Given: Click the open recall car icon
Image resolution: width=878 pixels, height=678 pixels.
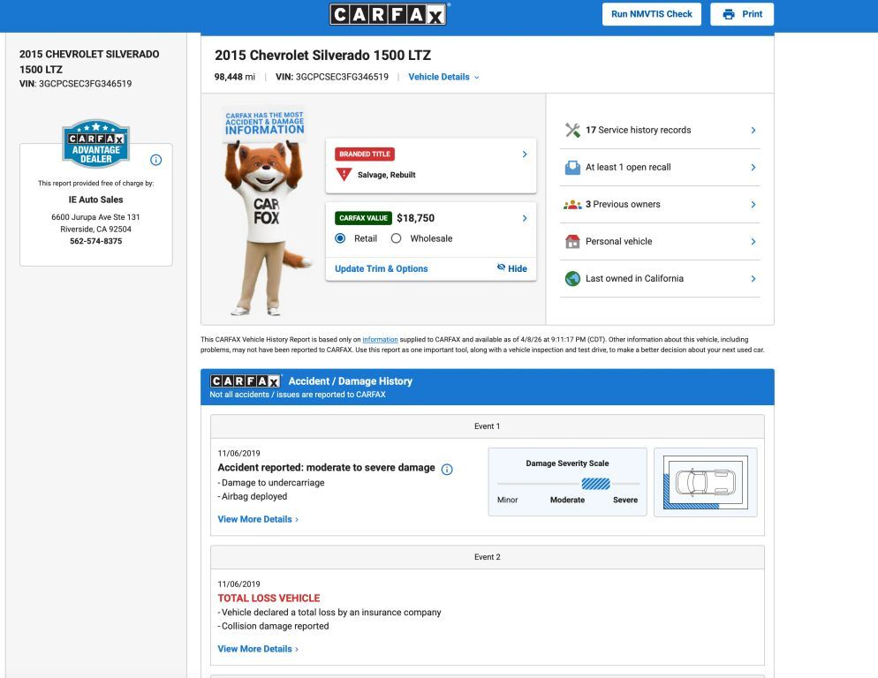Looking at the screenshot, I should (572, 167).
